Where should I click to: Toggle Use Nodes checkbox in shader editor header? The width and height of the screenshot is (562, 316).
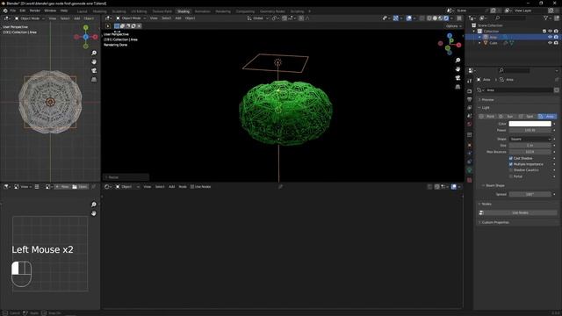[x=192, y=187]
